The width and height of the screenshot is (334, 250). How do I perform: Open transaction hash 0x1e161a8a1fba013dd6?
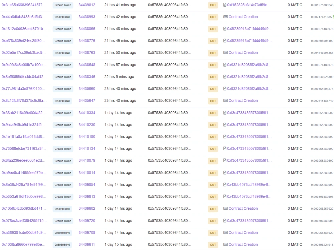click(23, 136)
